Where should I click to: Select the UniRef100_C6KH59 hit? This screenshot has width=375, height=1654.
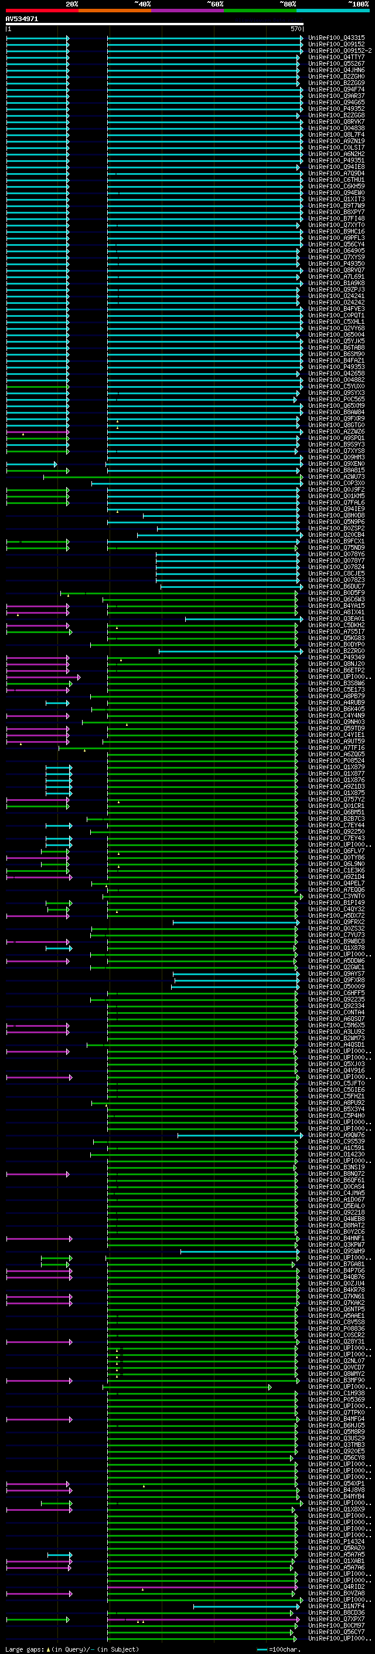tap(336, 186)
